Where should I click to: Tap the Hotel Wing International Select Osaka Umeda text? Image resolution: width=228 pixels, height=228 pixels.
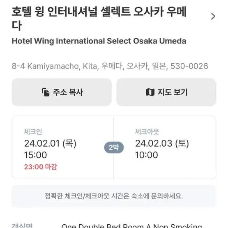pyautogui.click(x=99, y=41)
